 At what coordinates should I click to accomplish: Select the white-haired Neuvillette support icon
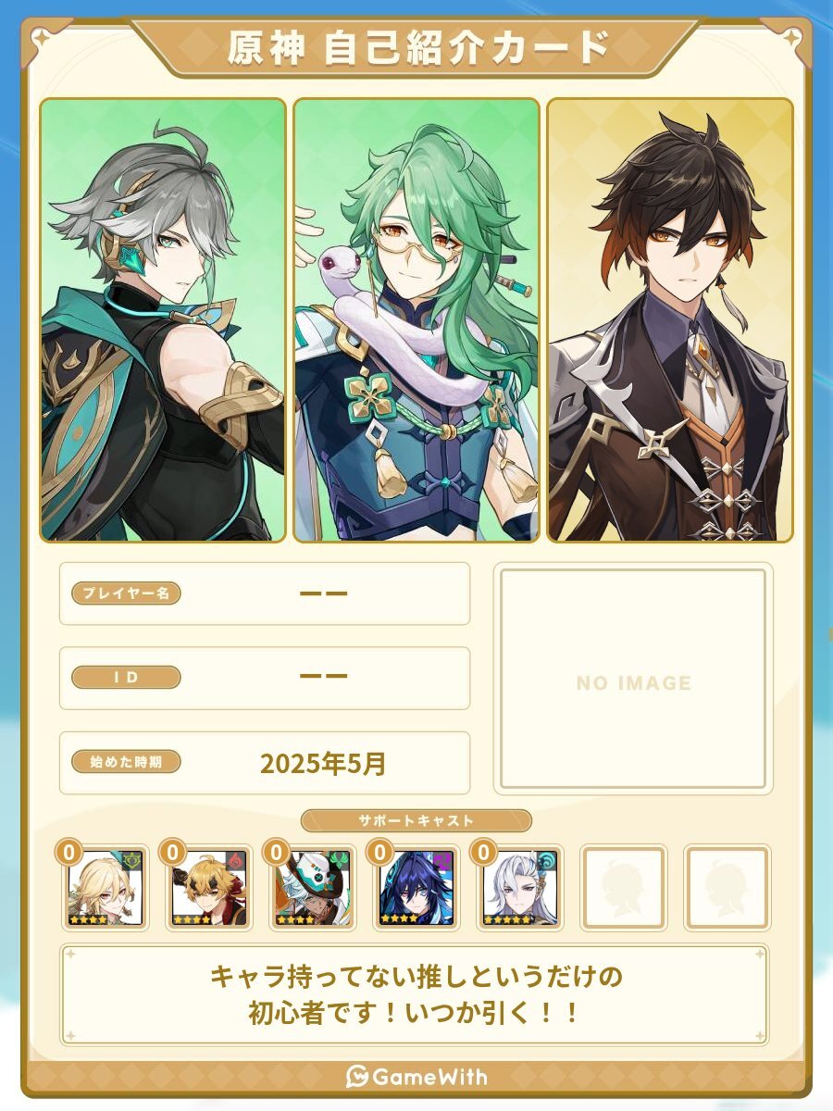coord(519,887)
